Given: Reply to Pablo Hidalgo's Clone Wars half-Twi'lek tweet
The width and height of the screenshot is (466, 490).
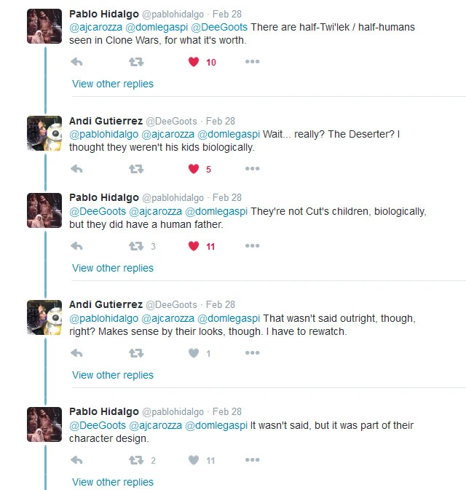Looking at the screenshot, I should pos(76,62).
